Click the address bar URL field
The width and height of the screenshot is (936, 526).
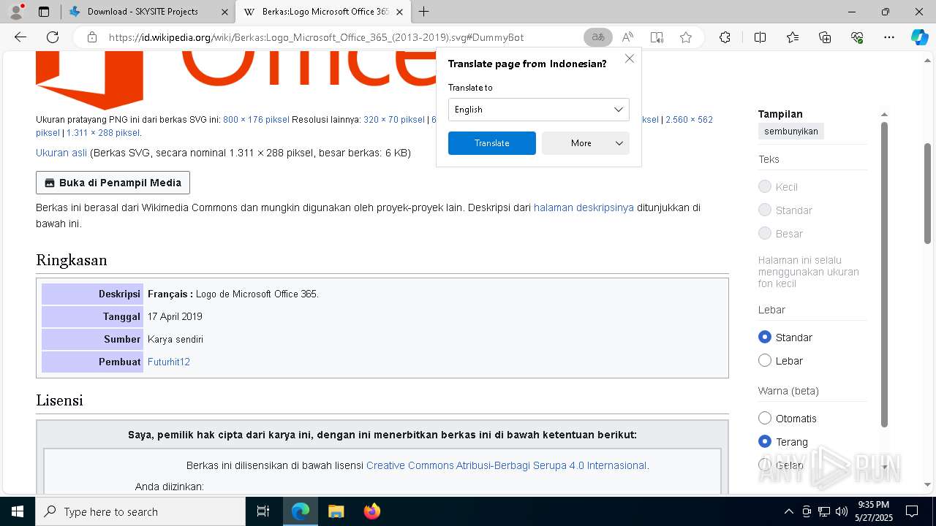pyautogui.click(x=342, y=37)
